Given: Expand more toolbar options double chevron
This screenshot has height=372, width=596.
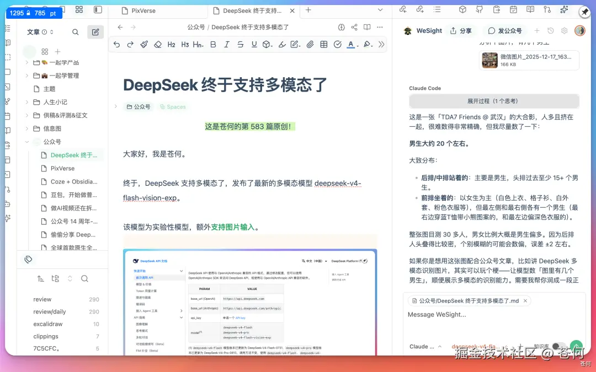Looking at the screenshot, I should click(381, 45).
